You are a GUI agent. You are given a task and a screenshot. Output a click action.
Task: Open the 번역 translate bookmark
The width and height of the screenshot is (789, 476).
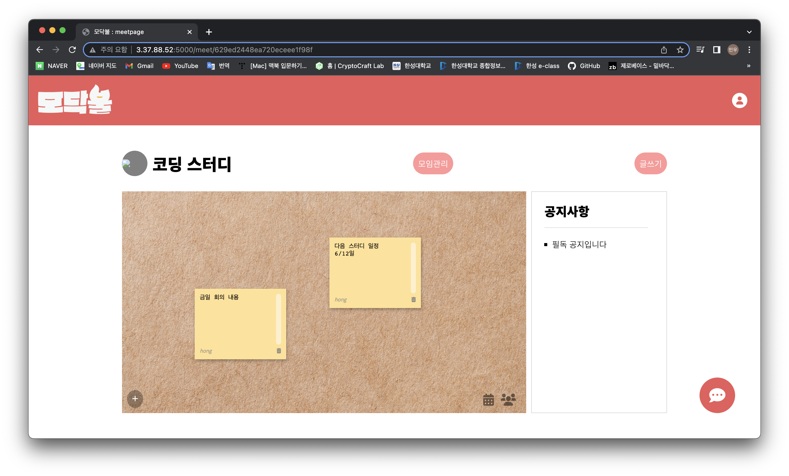[x=218, y=66]
